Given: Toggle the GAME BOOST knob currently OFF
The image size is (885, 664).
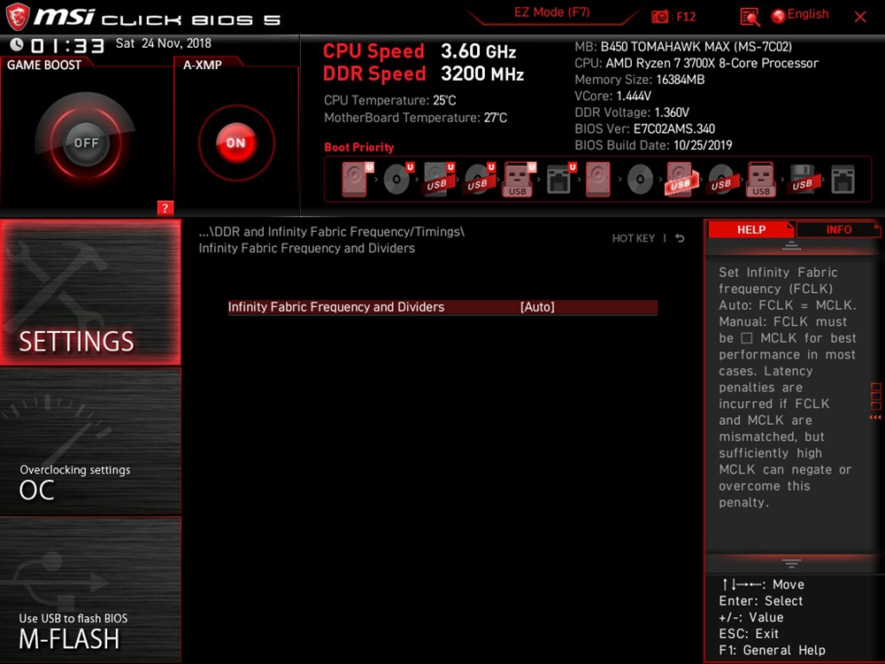Looking at the screenshot, I should point(86,143).
